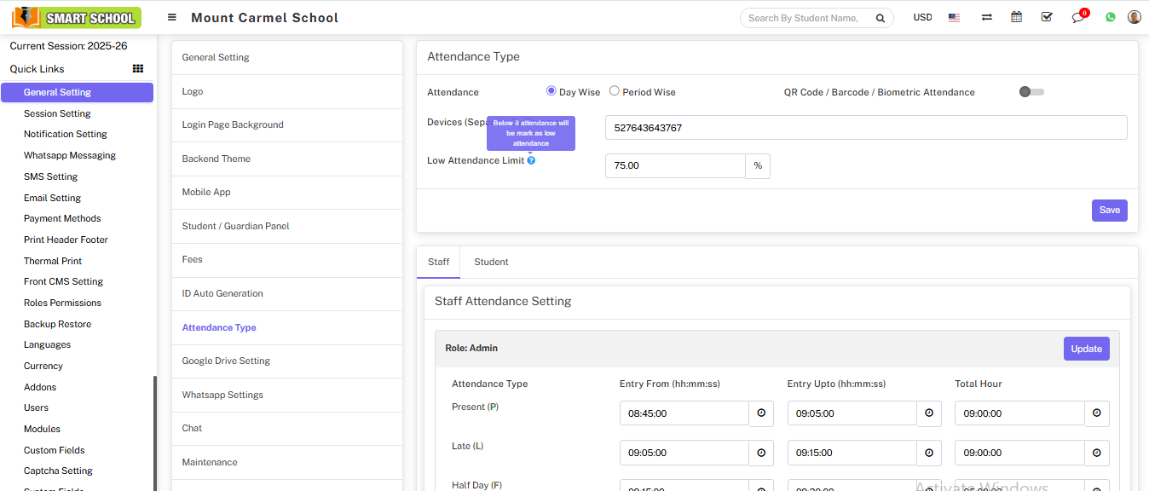Toggle QR Code / Barcode / Biometric Attendance switch

point(1031,92)
